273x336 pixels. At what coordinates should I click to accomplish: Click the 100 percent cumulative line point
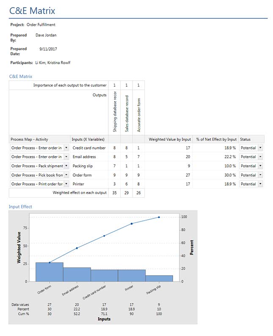point(159,217)
